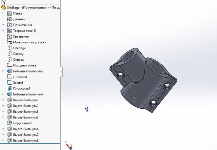Expand the Твердые тела(1) node

click(3, 31)
